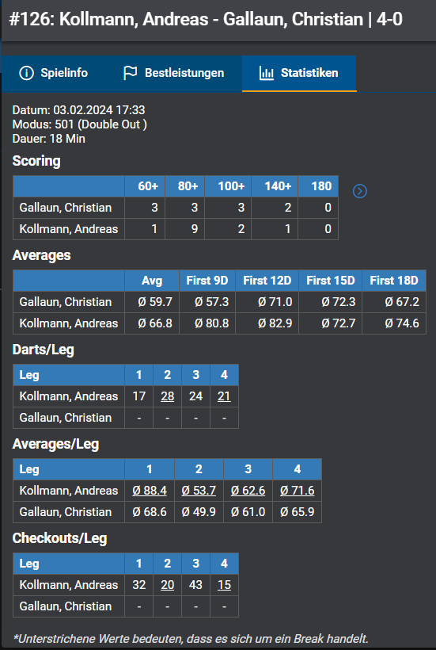Click underlined 28 darts value in leg 2
The width and height of the screenshot is (436, 650).
pos(168,396)
